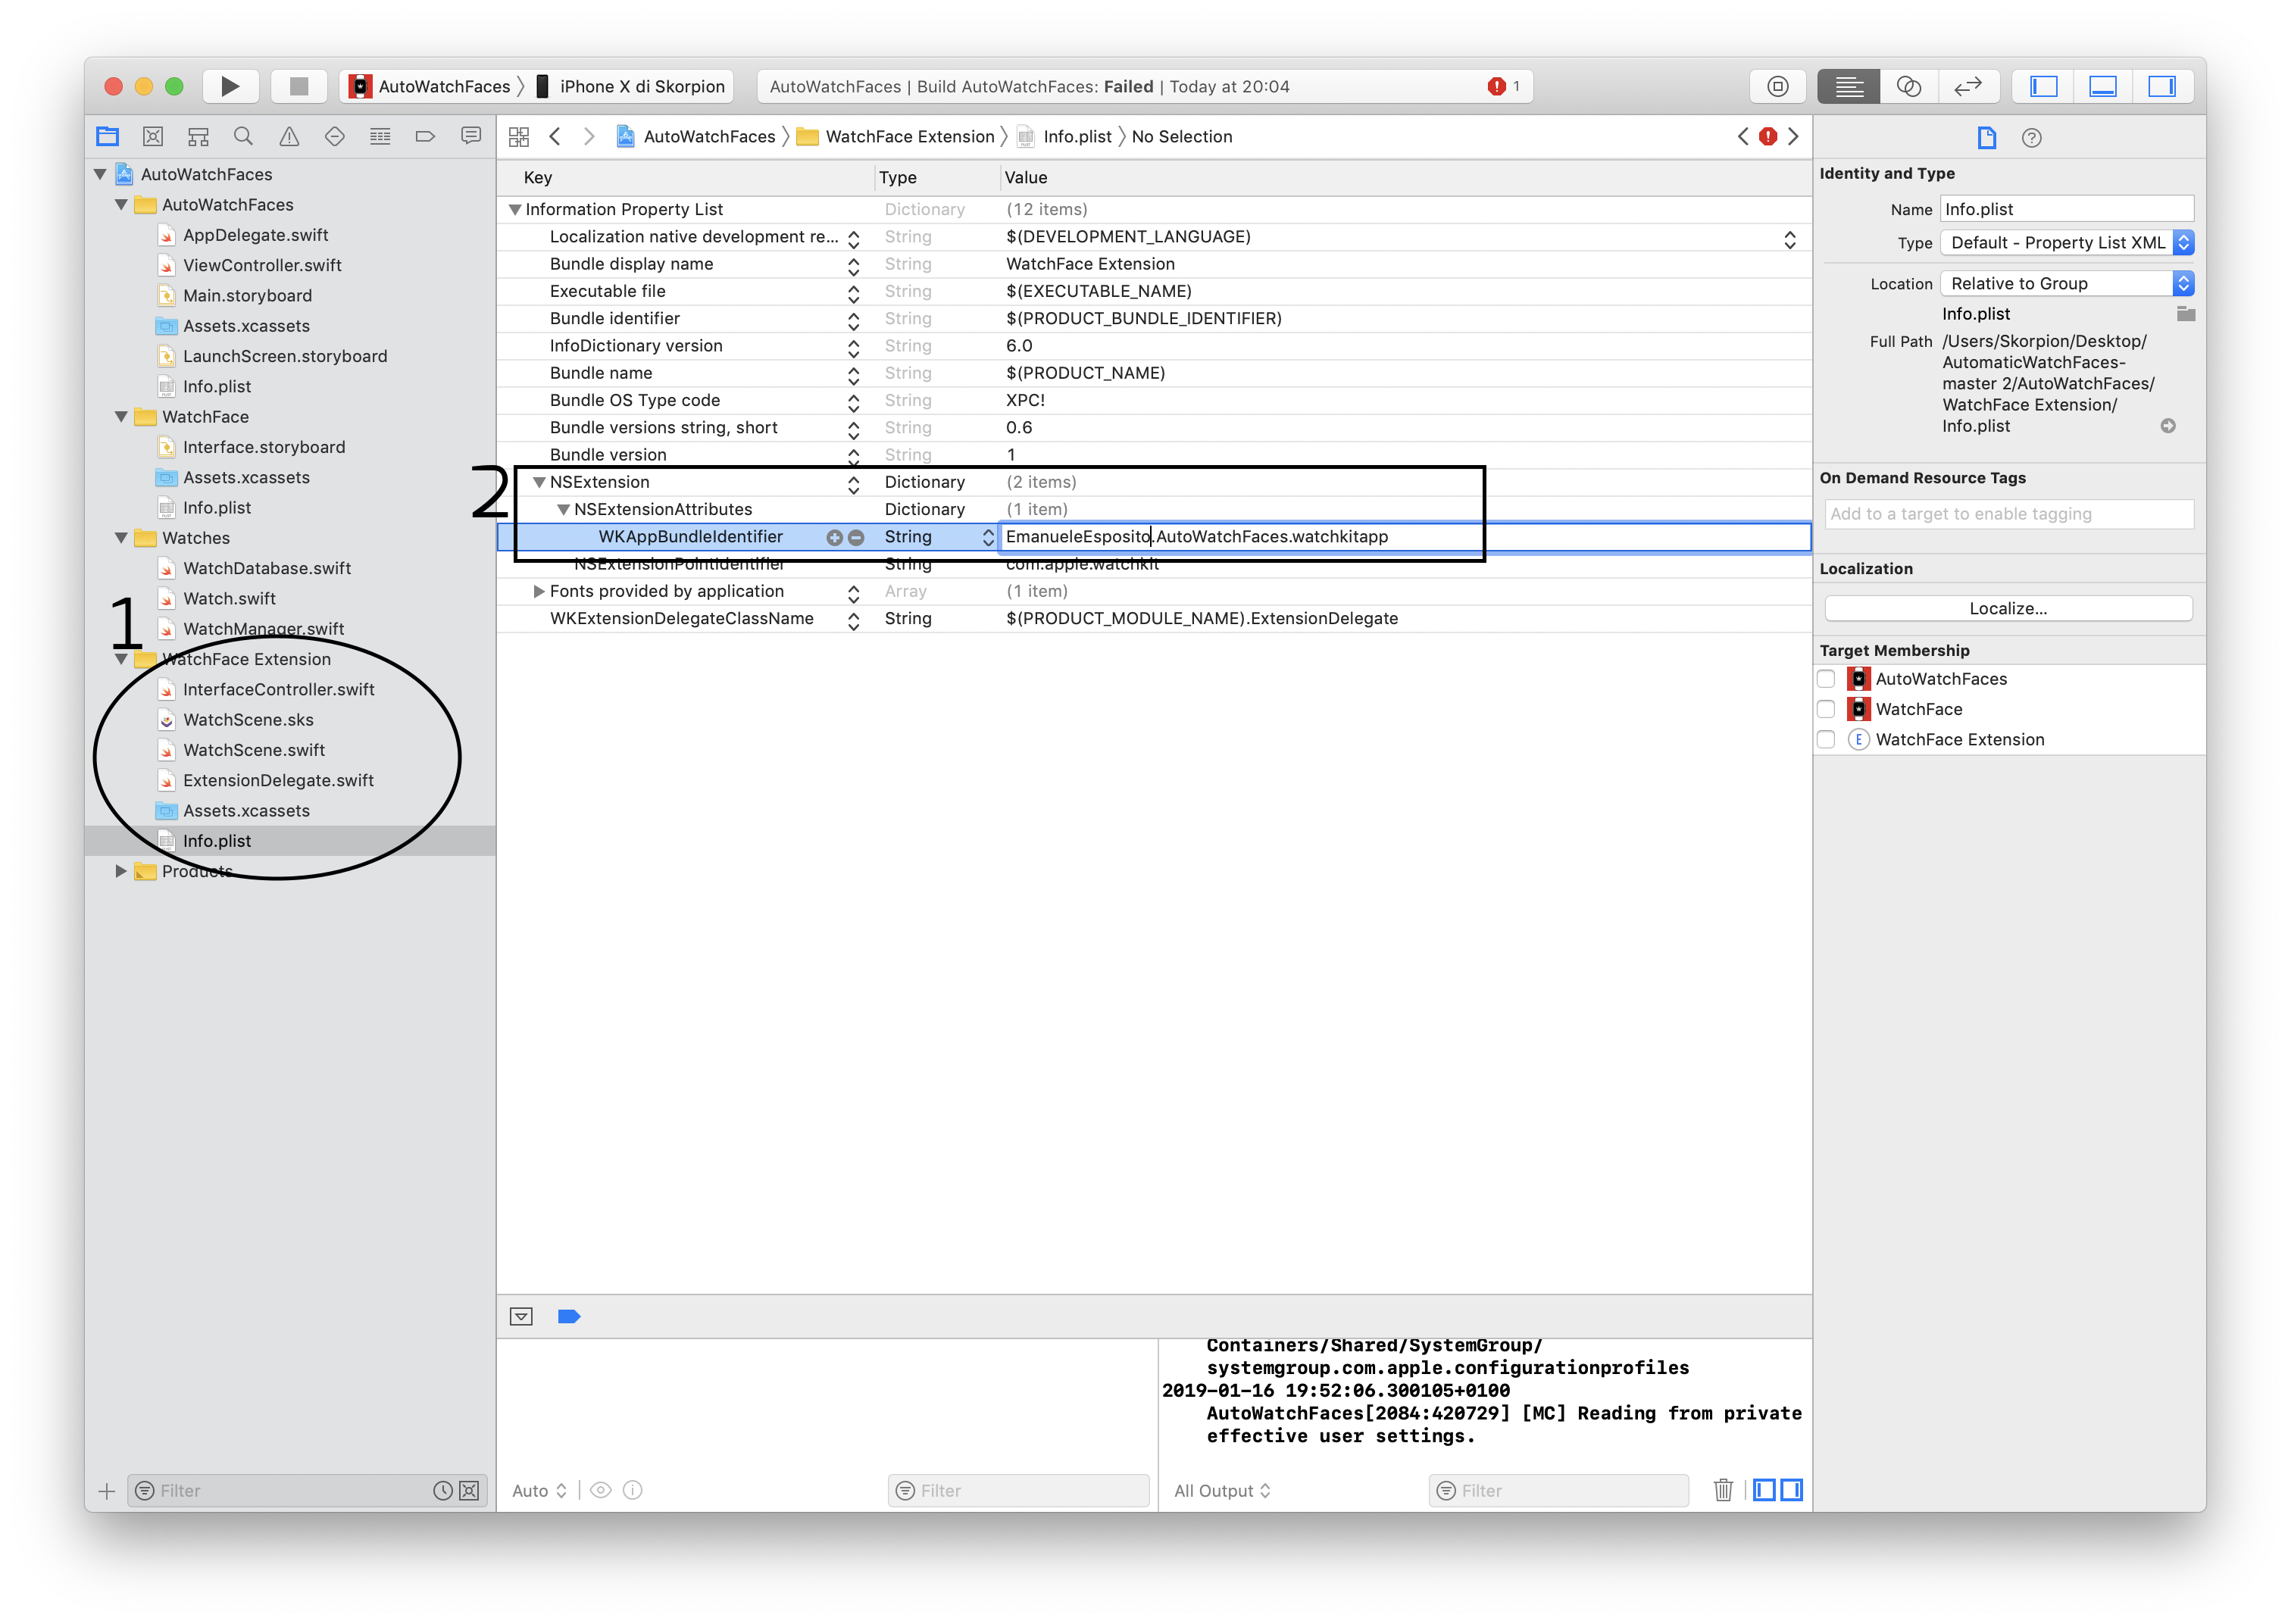
Task: Switch to the Breakpoint navigator icon
Action: point(425,136)
